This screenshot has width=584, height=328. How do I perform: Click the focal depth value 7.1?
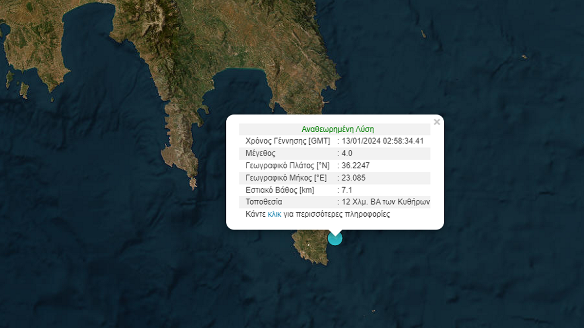click(x=347, y=190)
